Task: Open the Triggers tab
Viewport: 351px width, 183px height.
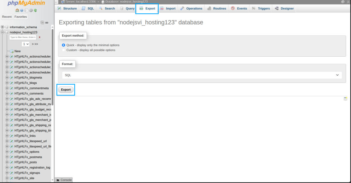Action: click(261, 9)
